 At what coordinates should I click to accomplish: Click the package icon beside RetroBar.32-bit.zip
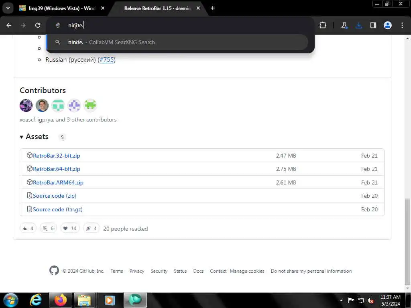tap(30, 155)
